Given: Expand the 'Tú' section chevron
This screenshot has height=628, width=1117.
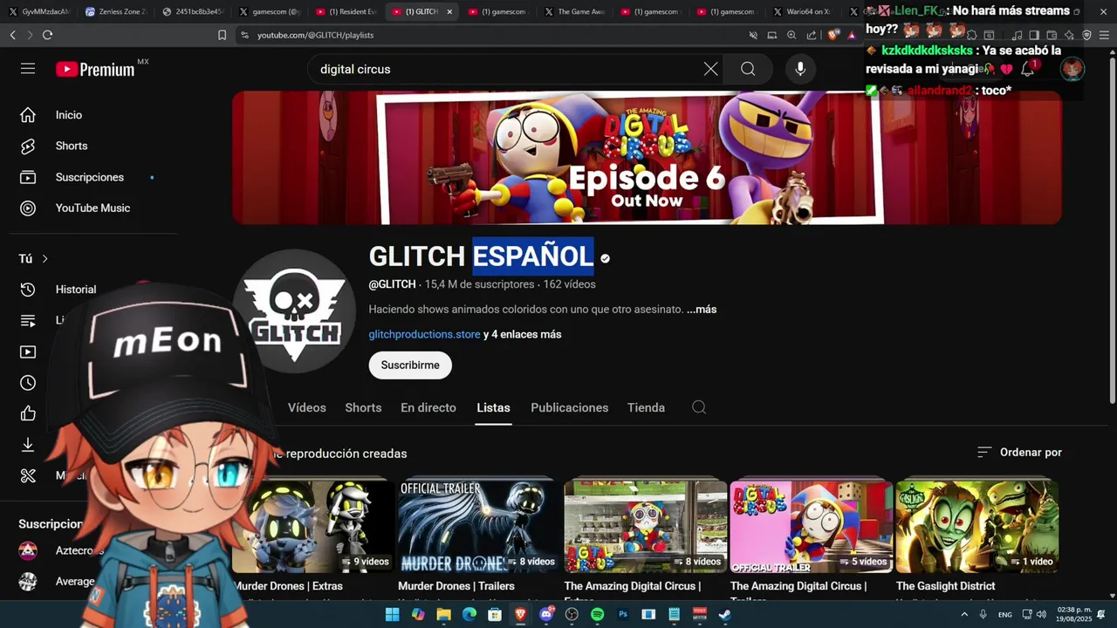Looking at the screenshot, I should pyautogui.click(x=45, y=259).
